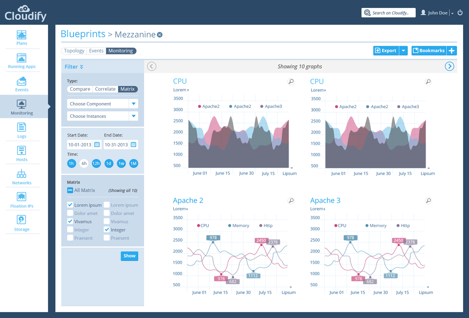Set time range to 1w
The image size is (469, 318).
[121, 163]
